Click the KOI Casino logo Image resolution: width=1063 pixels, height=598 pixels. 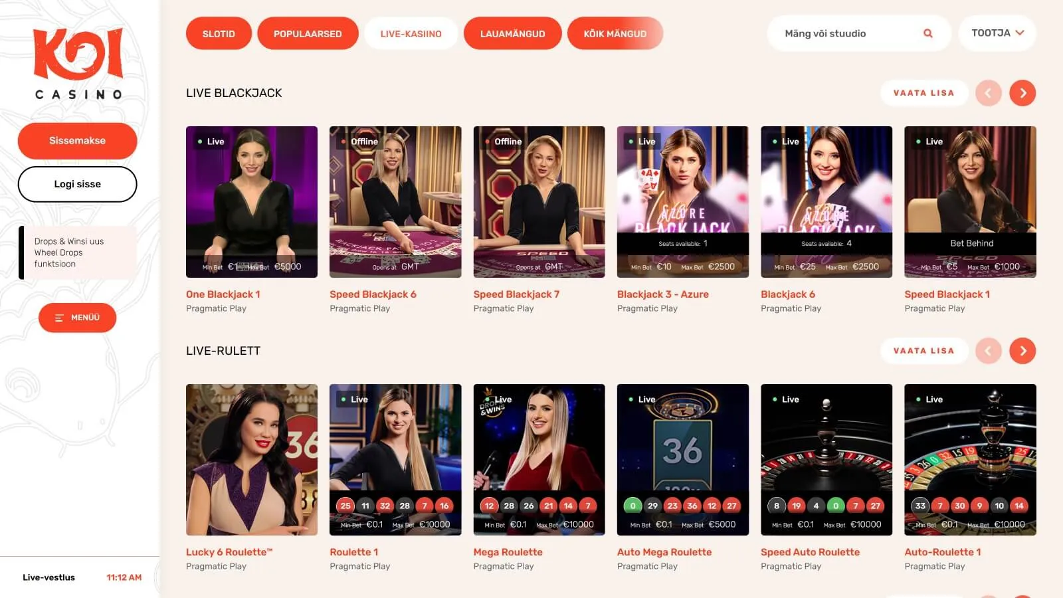78,64
